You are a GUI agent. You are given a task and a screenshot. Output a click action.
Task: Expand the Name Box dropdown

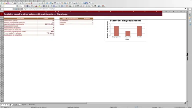point(13,9)
